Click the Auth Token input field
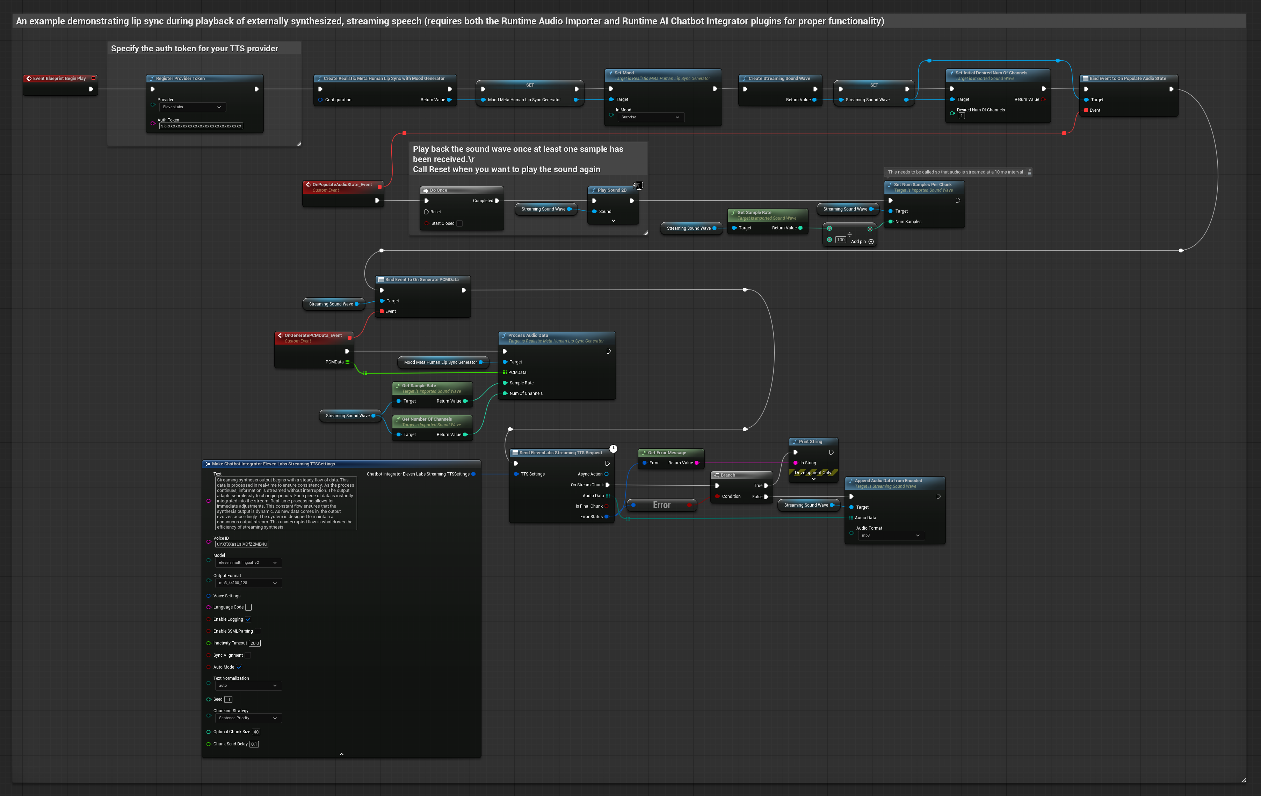1261x796 pixels. coord(201,126)
